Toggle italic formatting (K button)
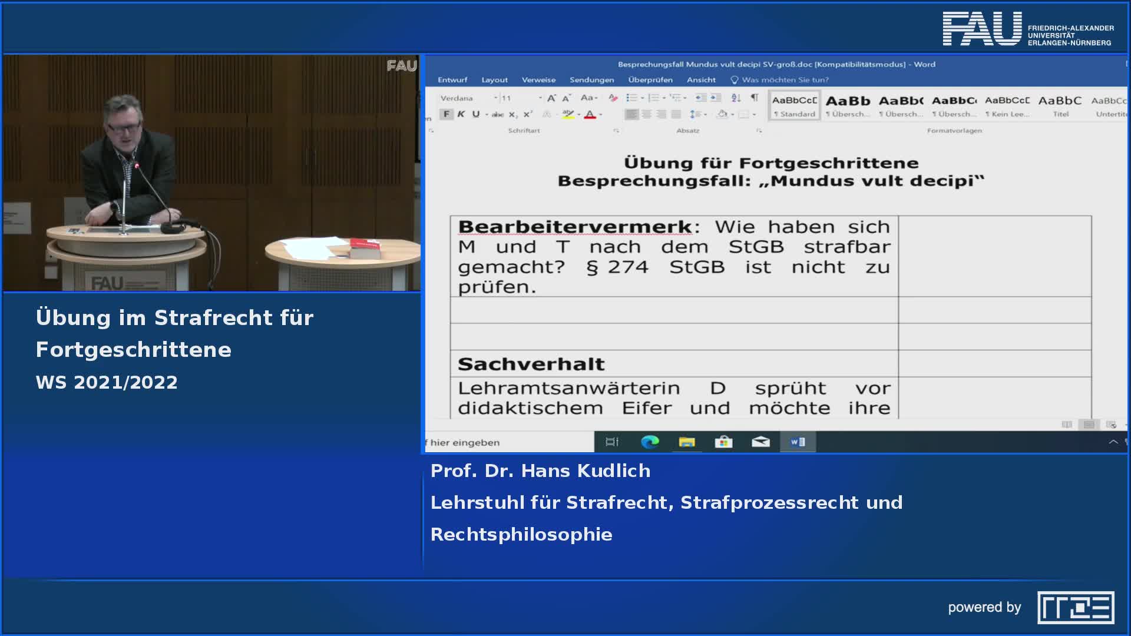1131x636 pixels. pyautogui.click(x=461, y=114)
